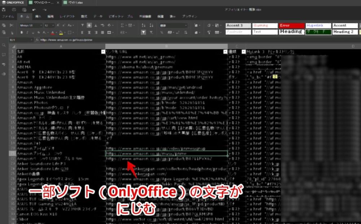Toggle the align middle button
The image size is (361, 224).
pos(89,25)
